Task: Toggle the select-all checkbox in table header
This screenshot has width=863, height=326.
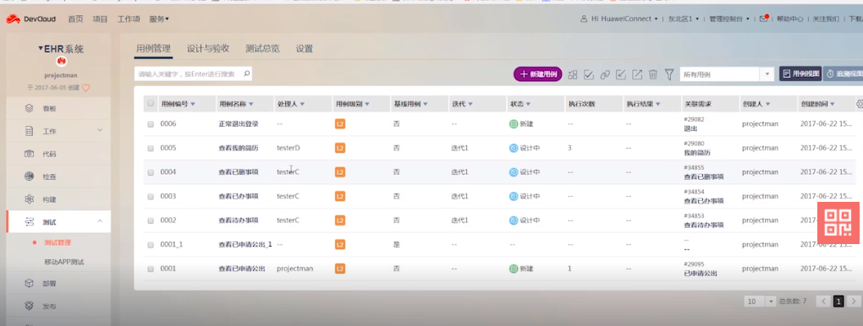Action: 151,103
